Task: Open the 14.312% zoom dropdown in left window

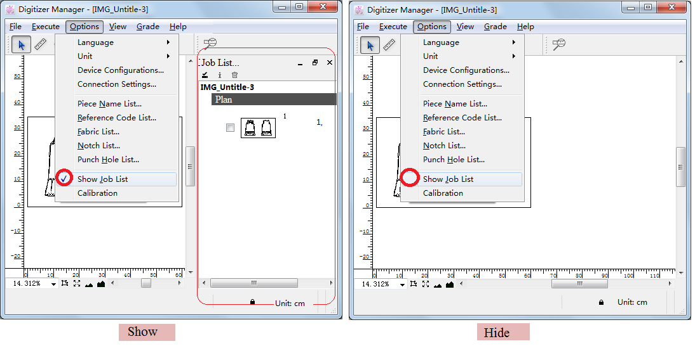Action: (53, 285)
